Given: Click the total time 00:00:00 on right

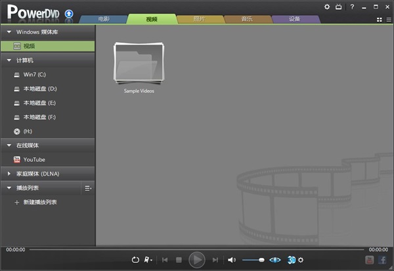Looking at the screenshot, I should click(x=378, y=249).
